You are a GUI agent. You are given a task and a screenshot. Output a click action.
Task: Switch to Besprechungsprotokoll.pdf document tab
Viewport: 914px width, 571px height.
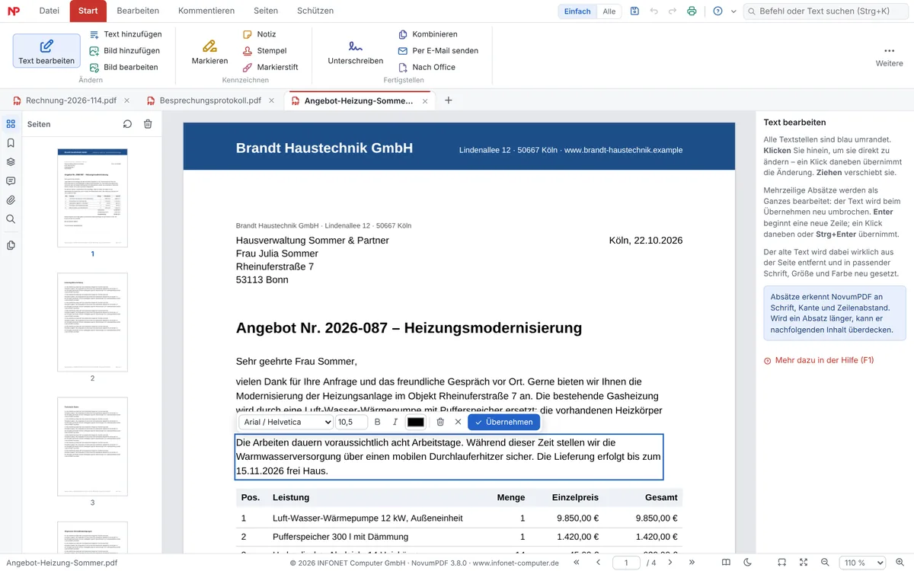tap(210, 100)
